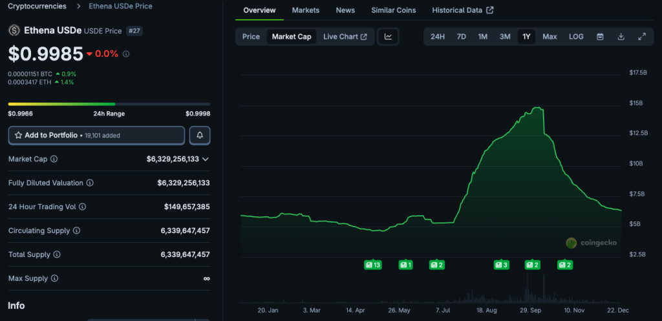Select the Max time range

click(550, 37)
